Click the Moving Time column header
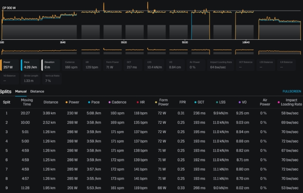 tap(27, 102)
